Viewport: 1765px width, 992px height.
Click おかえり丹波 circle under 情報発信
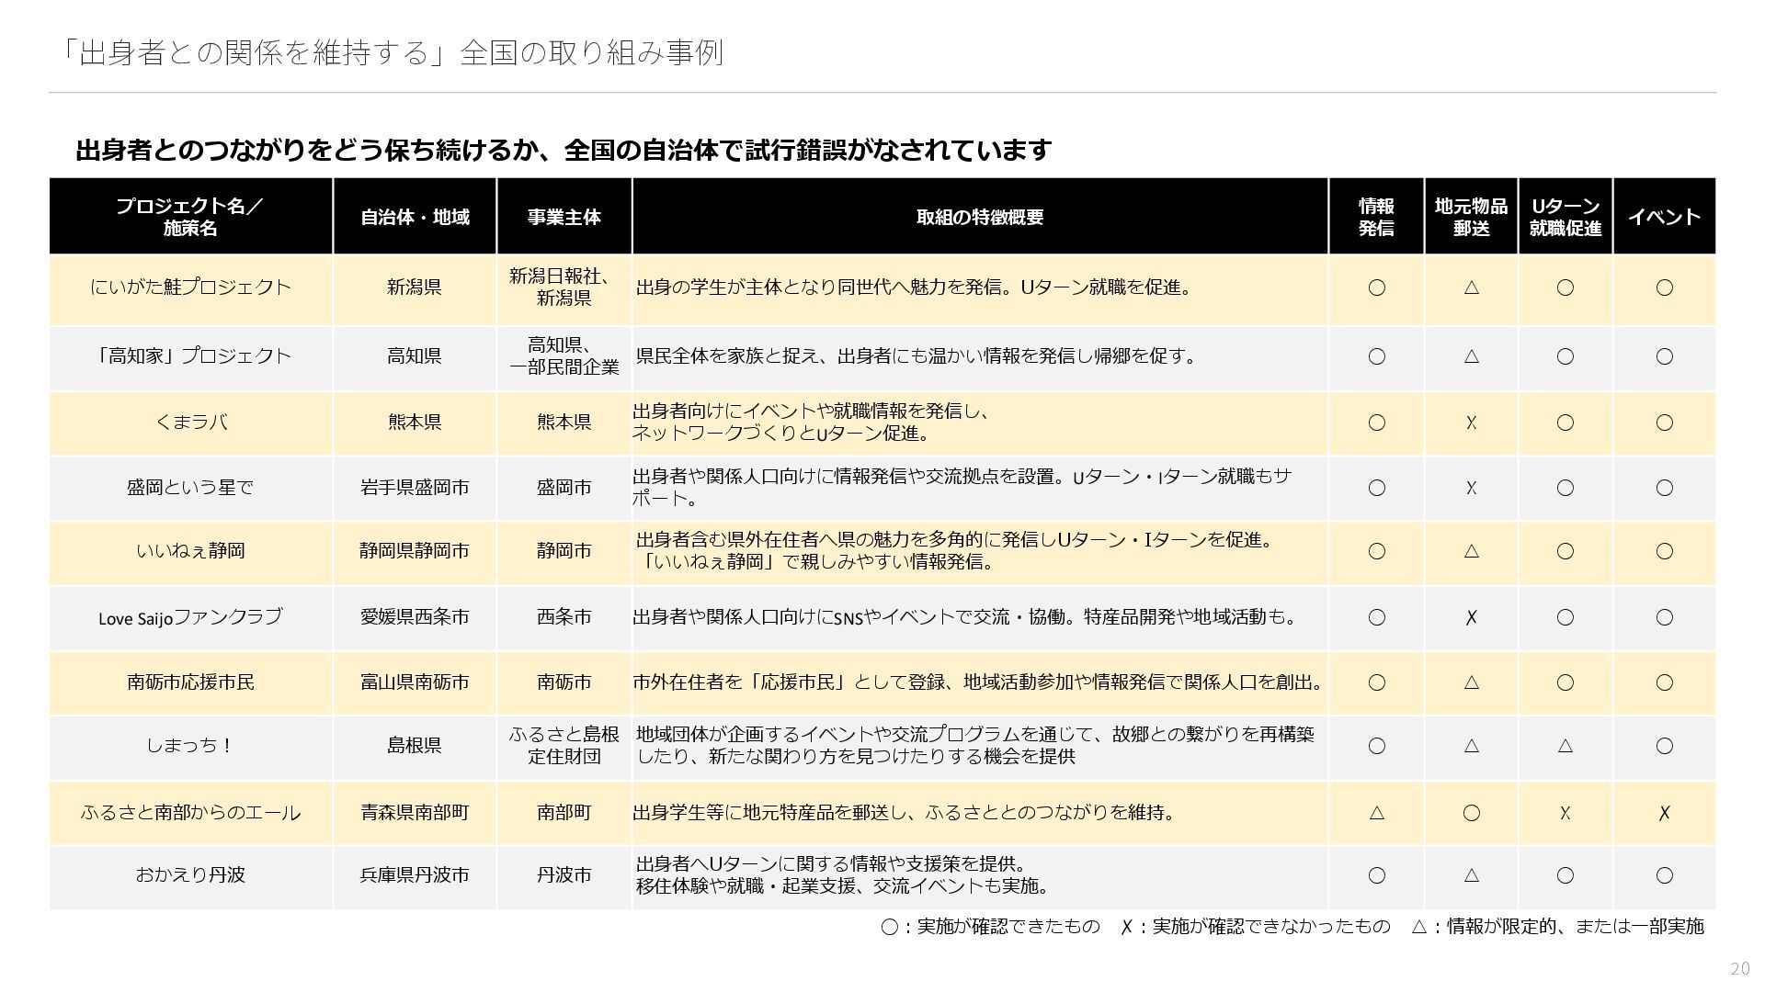(1376, 875)
